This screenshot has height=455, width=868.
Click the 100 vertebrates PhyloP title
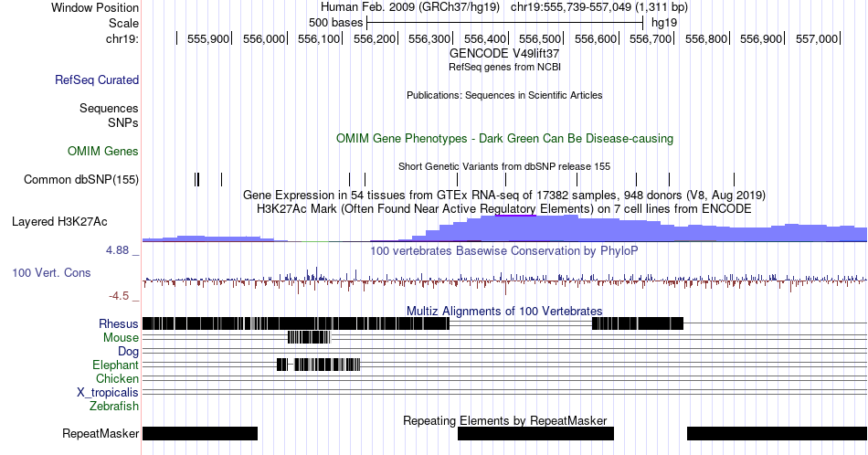[504, 251]
